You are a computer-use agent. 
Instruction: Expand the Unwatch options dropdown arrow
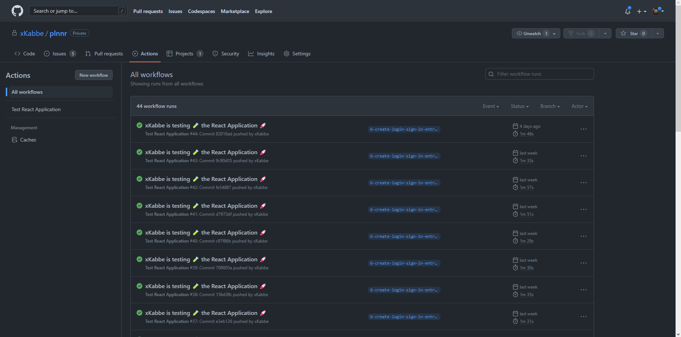(555, 33)
